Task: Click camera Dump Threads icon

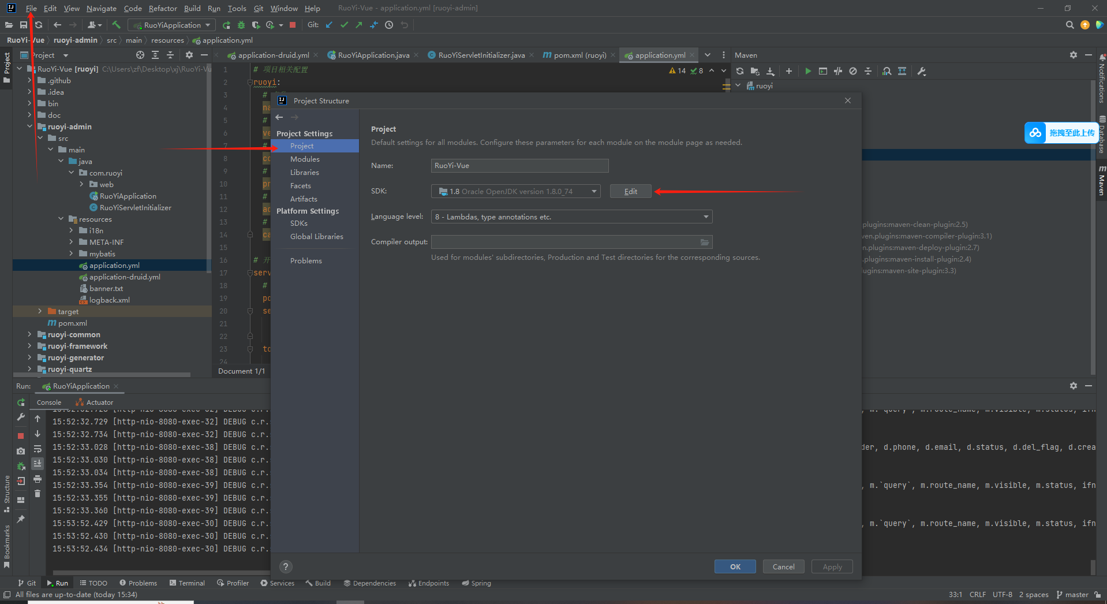Action: point(21,451)
